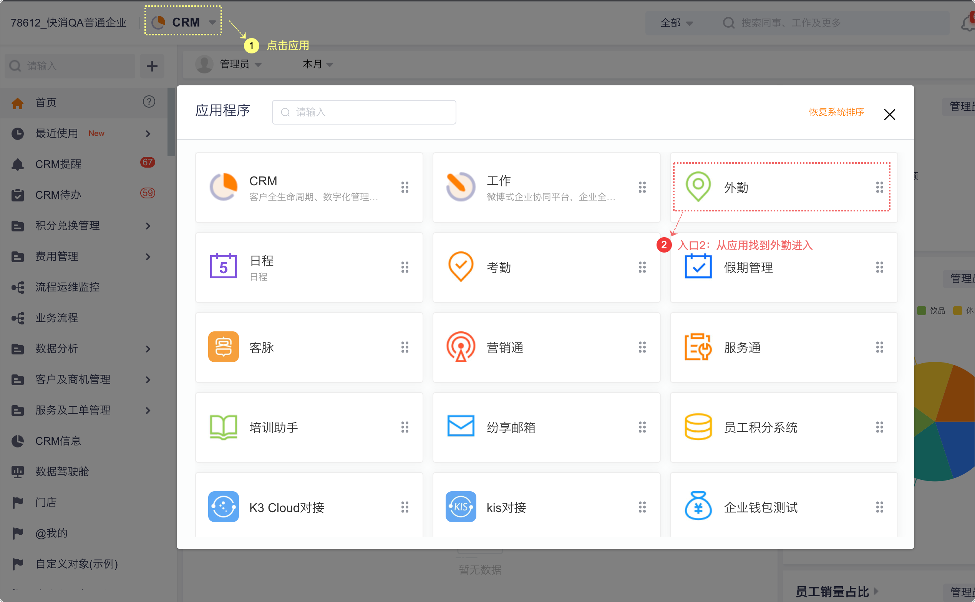Close the 应用程序 dialog
The height and width of the screenshot is (602, 975).
[889, 115]
